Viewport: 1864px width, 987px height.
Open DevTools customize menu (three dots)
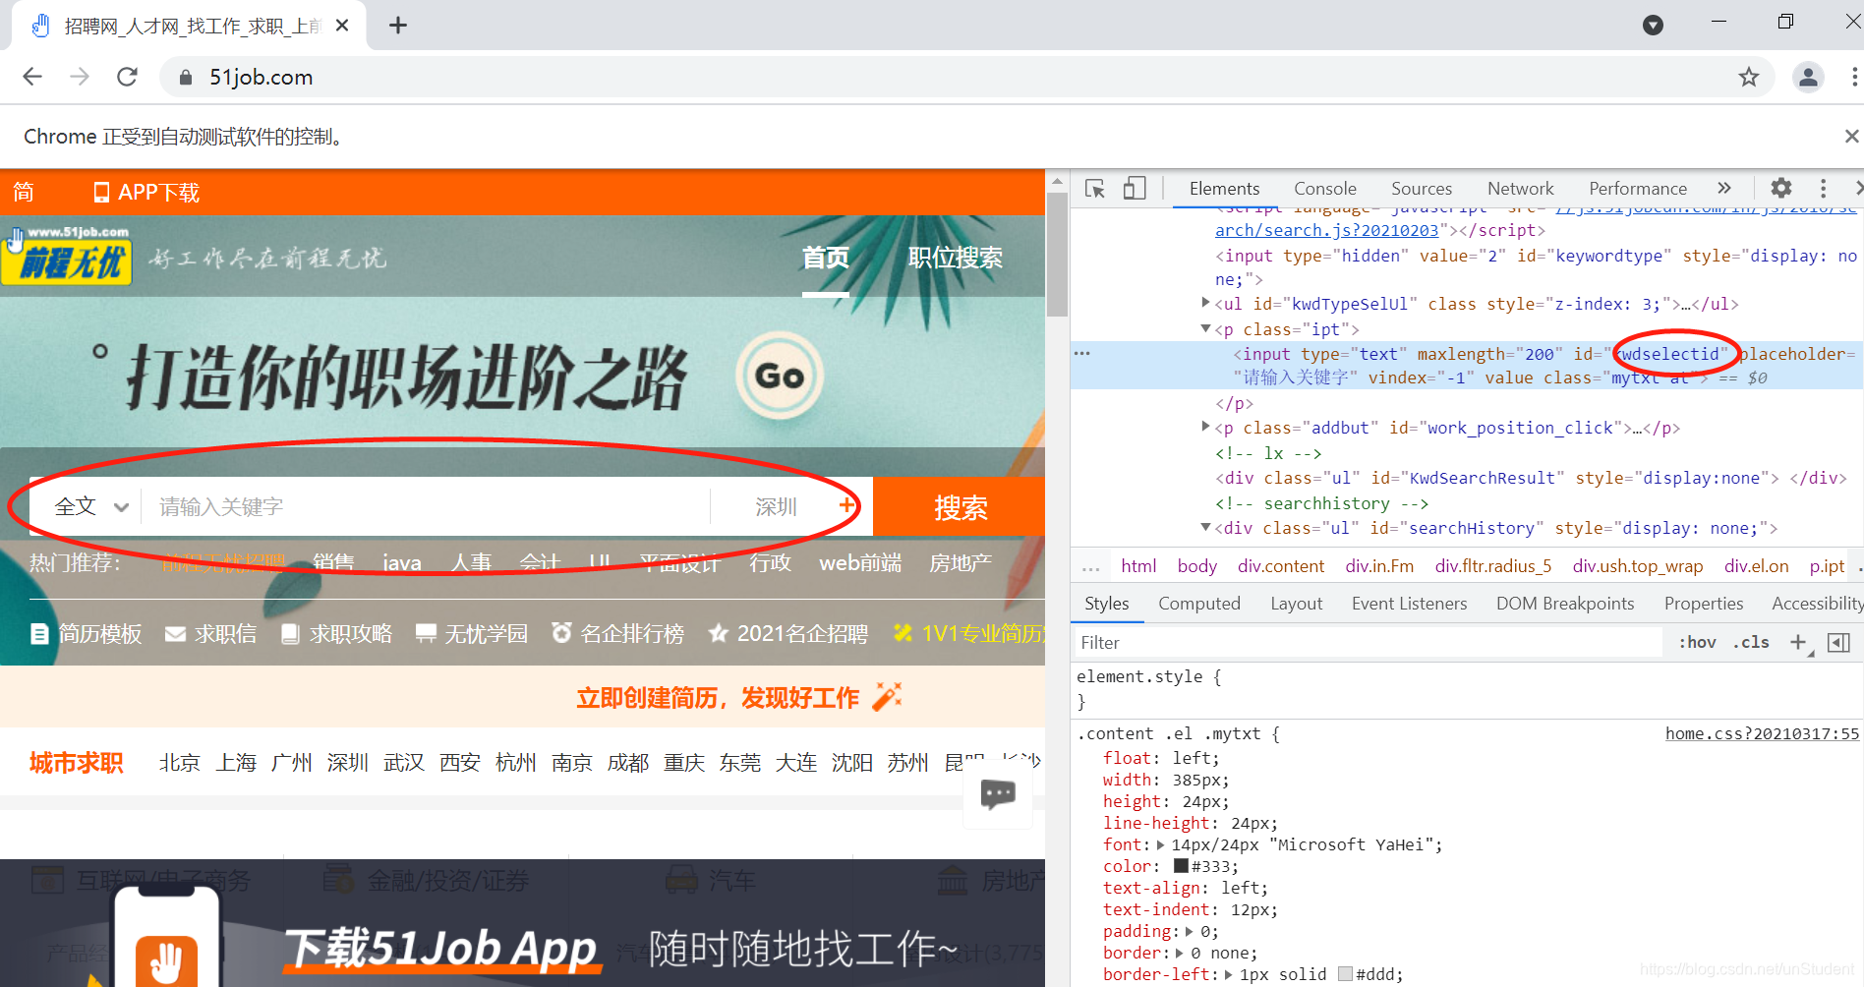click(1823, 189)
